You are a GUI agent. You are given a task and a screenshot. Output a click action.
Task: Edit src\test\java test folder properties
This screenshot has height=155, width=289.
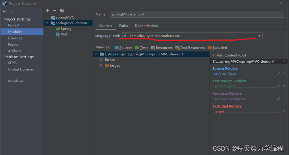[x=279, y=86]
